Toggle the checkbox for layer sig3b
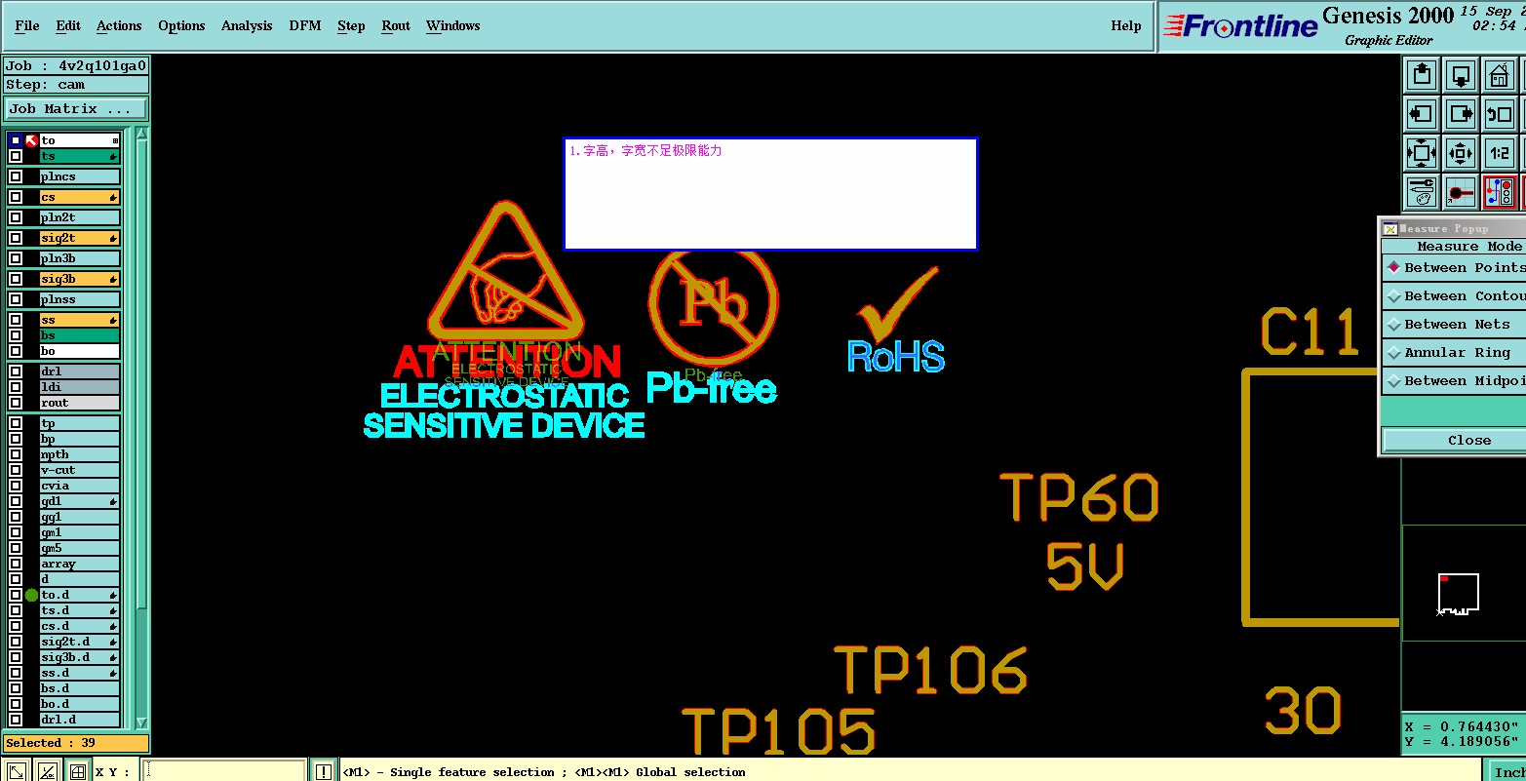The width and height of the screenshot is (1526, 781). (x=16, y=279)
